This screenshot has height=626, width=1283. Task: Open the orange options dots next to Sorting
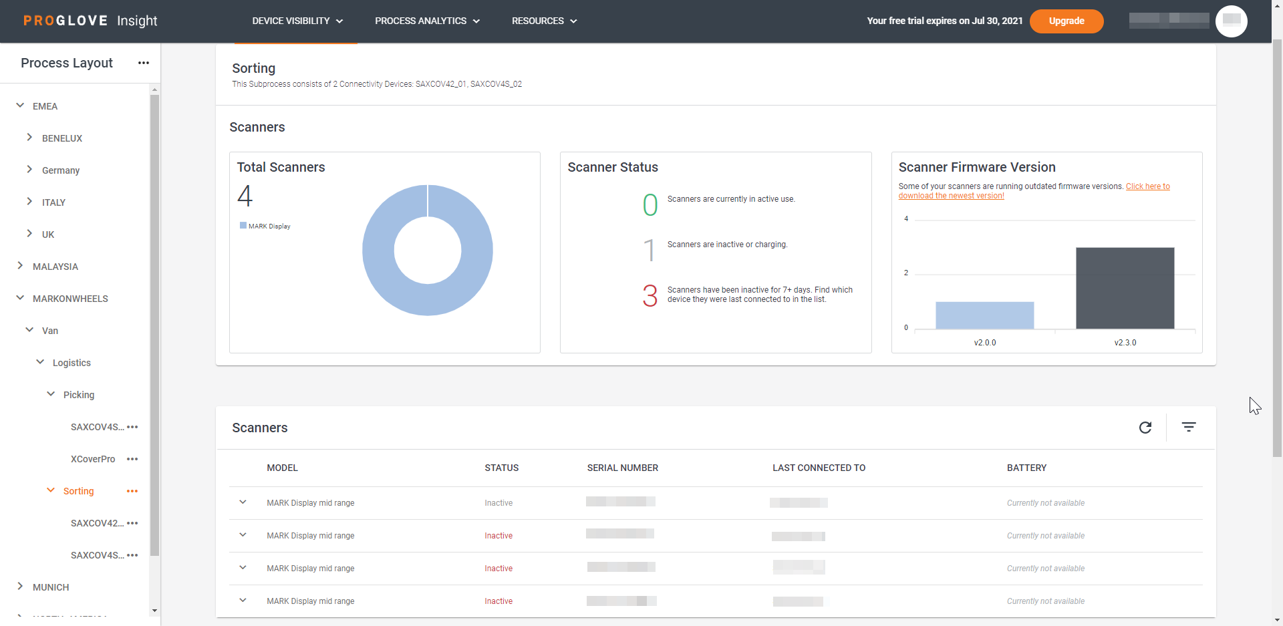point(132,491)
